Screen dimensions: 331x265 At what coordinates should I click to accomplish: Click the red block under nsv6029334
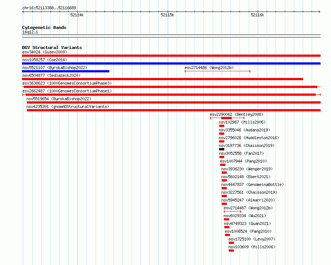pos(226,219)
